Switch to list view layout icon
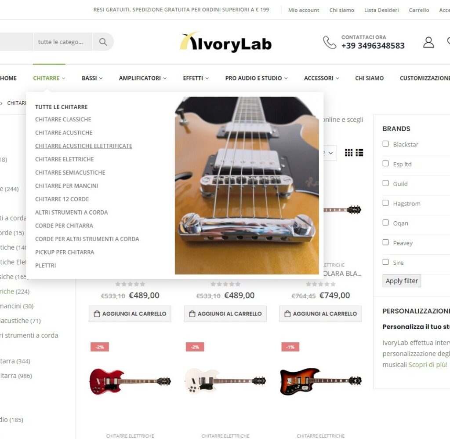450x439 pixels. [x=359, y=153]
